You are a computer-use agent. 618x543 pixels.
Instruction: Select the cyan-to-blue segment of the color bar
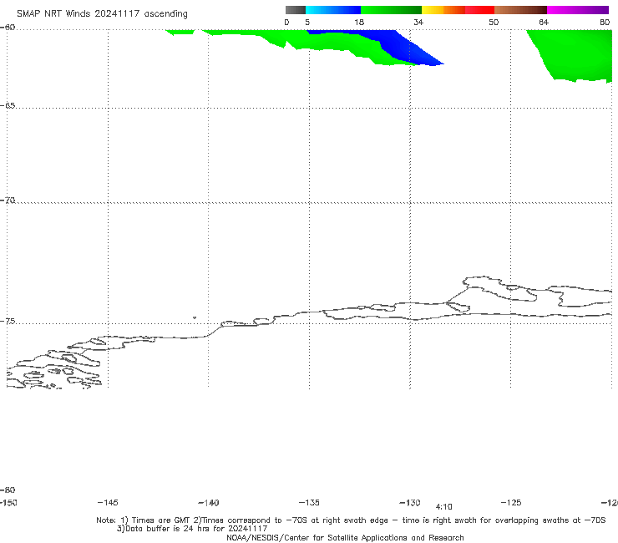(x=333, y=10)
